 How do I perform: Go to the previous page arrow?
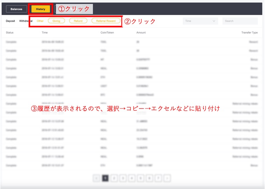click(96, 178)
